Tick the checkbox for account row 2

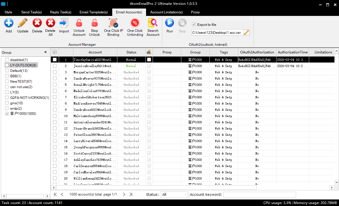(55, 66)
